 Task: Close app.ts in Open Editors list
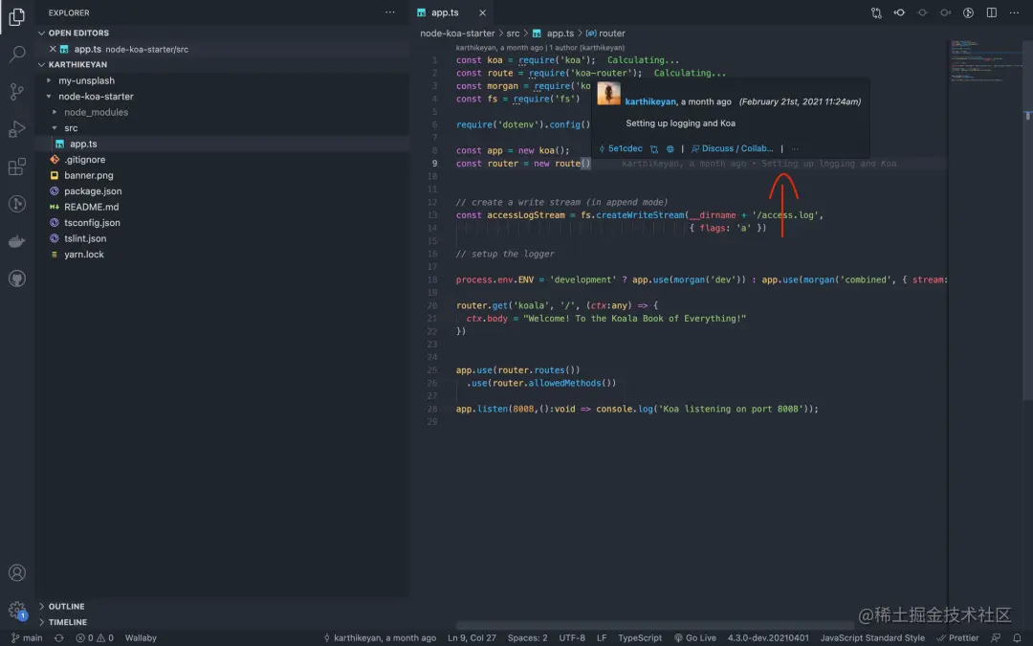coord(53,49)
